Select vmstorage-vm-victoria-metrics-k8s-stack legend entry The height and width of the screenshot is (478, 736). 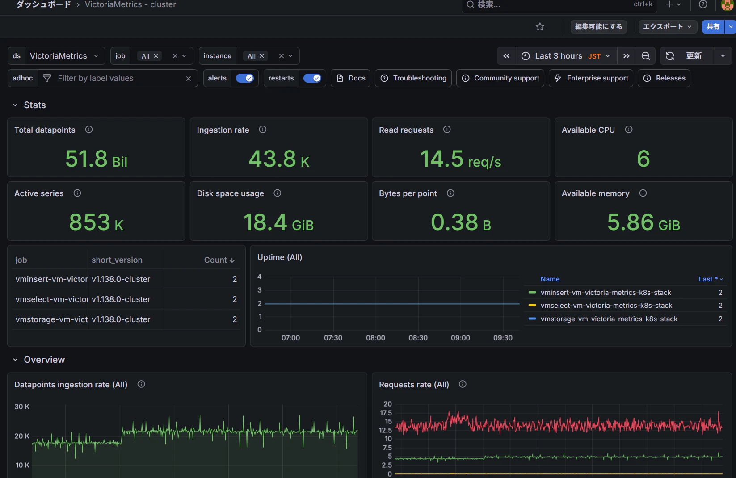point(609,319)
